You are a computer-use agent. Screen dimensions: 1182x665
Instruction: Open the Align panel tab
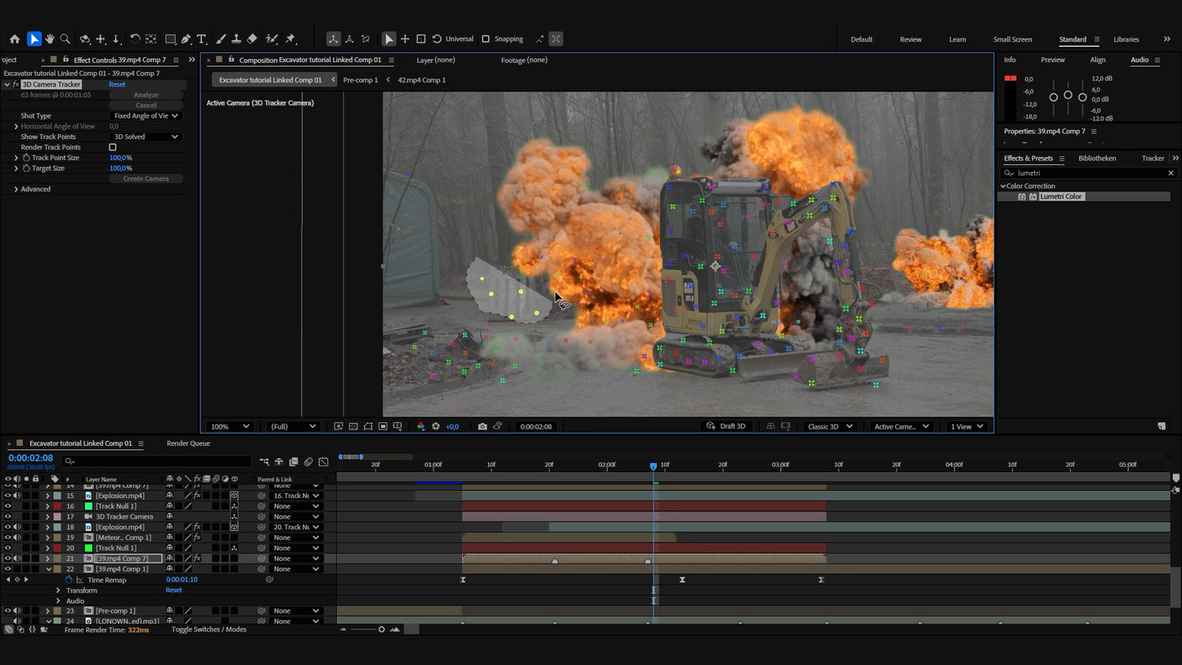[1098, 60]
